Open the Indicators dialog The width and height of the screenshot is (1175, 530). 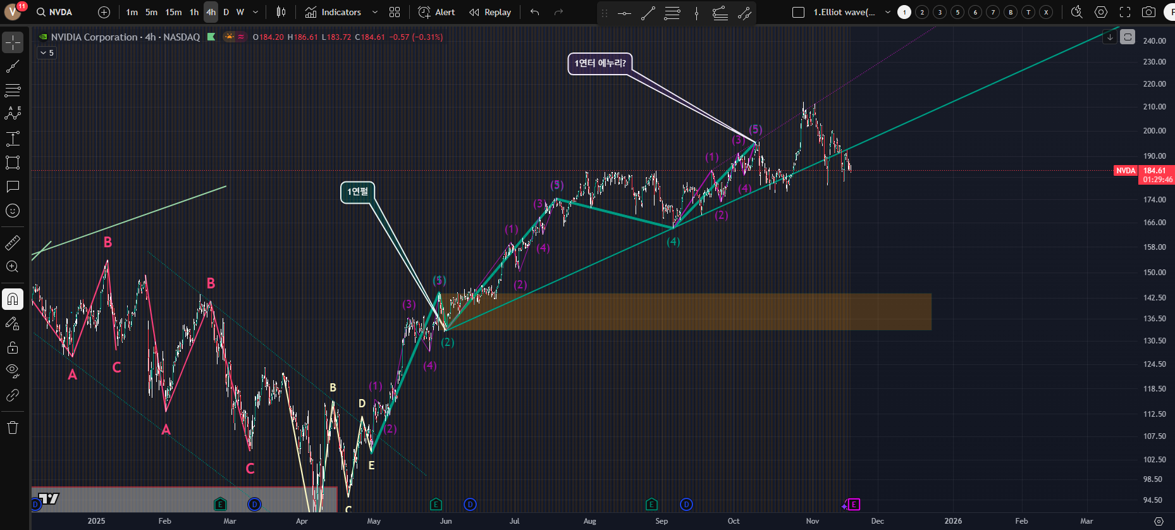(333, 12)
